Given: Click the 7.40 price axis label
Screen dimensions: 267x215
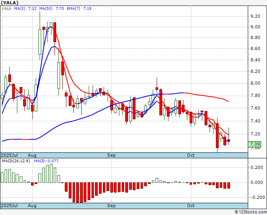Looking at the screenshot, I should pyautogui.click(x=255, y=121).
